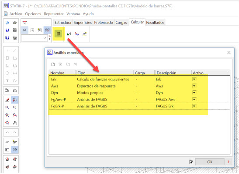Select the 'Modos propios' cell

click(x=90, y=93)
